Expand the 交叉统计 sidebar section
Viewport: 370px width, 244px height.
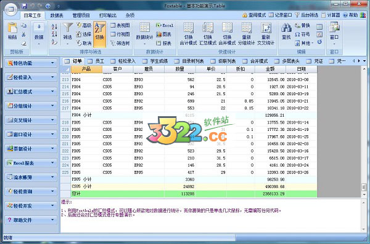[x=31, y=120]
